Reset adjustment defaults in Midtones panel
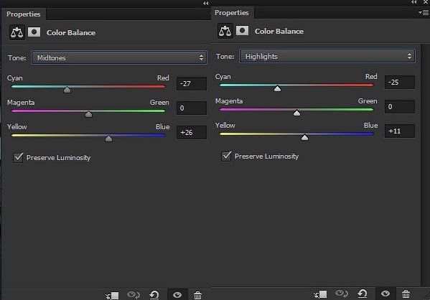Viewport: 430px width, 300px height. (154, 295)
